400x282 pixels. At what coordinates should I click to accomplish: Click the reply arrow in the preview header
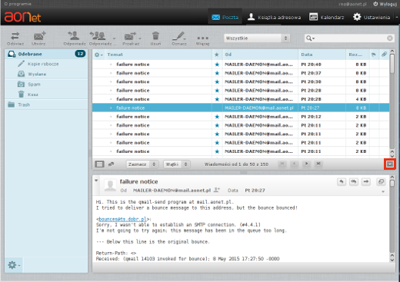coord(342,182)
